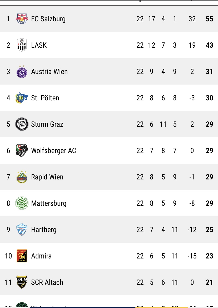The height and width of the screenshot is (308, 218).
Task: Click the FC Salzburg Red Bull logo
Action: pyautogui.click(x=22, y=19)
